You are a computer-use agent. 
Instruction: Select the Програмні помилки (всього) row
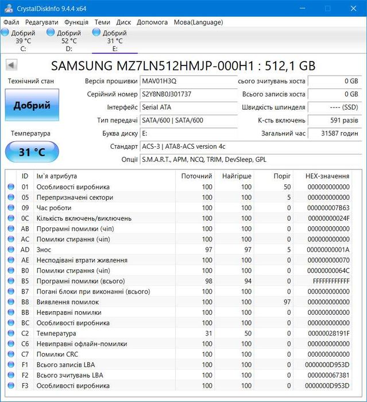pos(179,281)
